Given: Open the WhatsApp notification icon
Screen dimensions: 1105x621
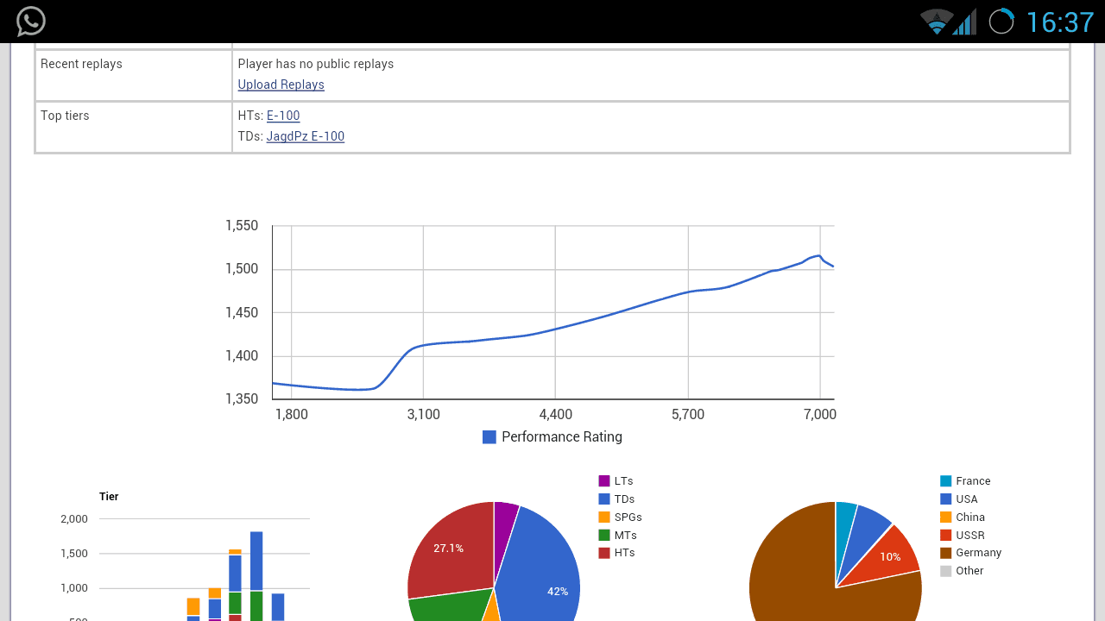Looking at the screenshot, I should (31, 22).
